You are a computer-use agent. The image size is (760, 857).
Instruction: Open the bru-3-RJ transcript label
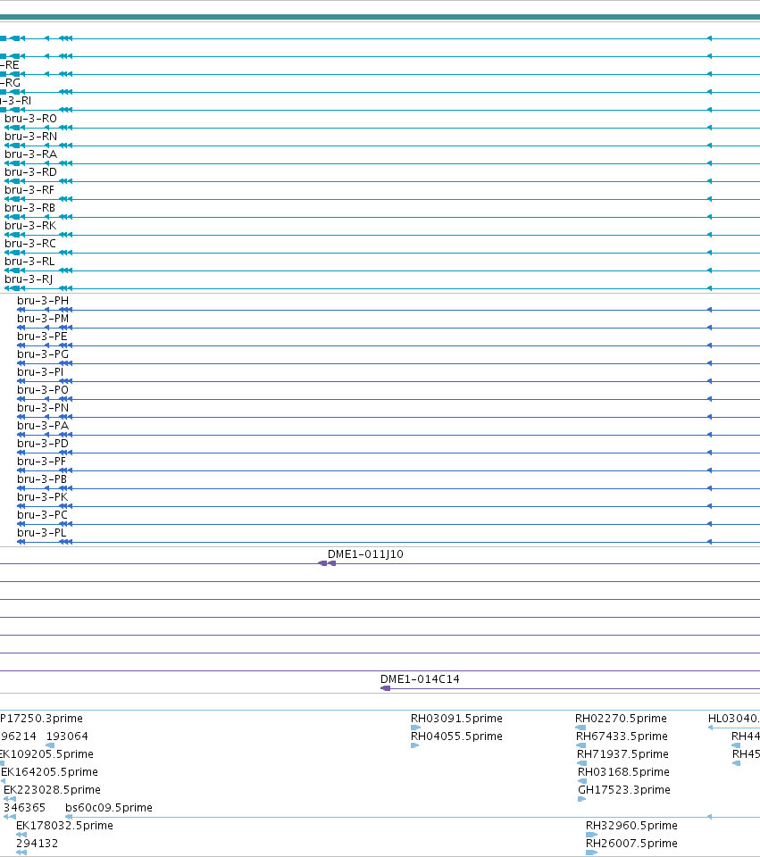point(29,279)
